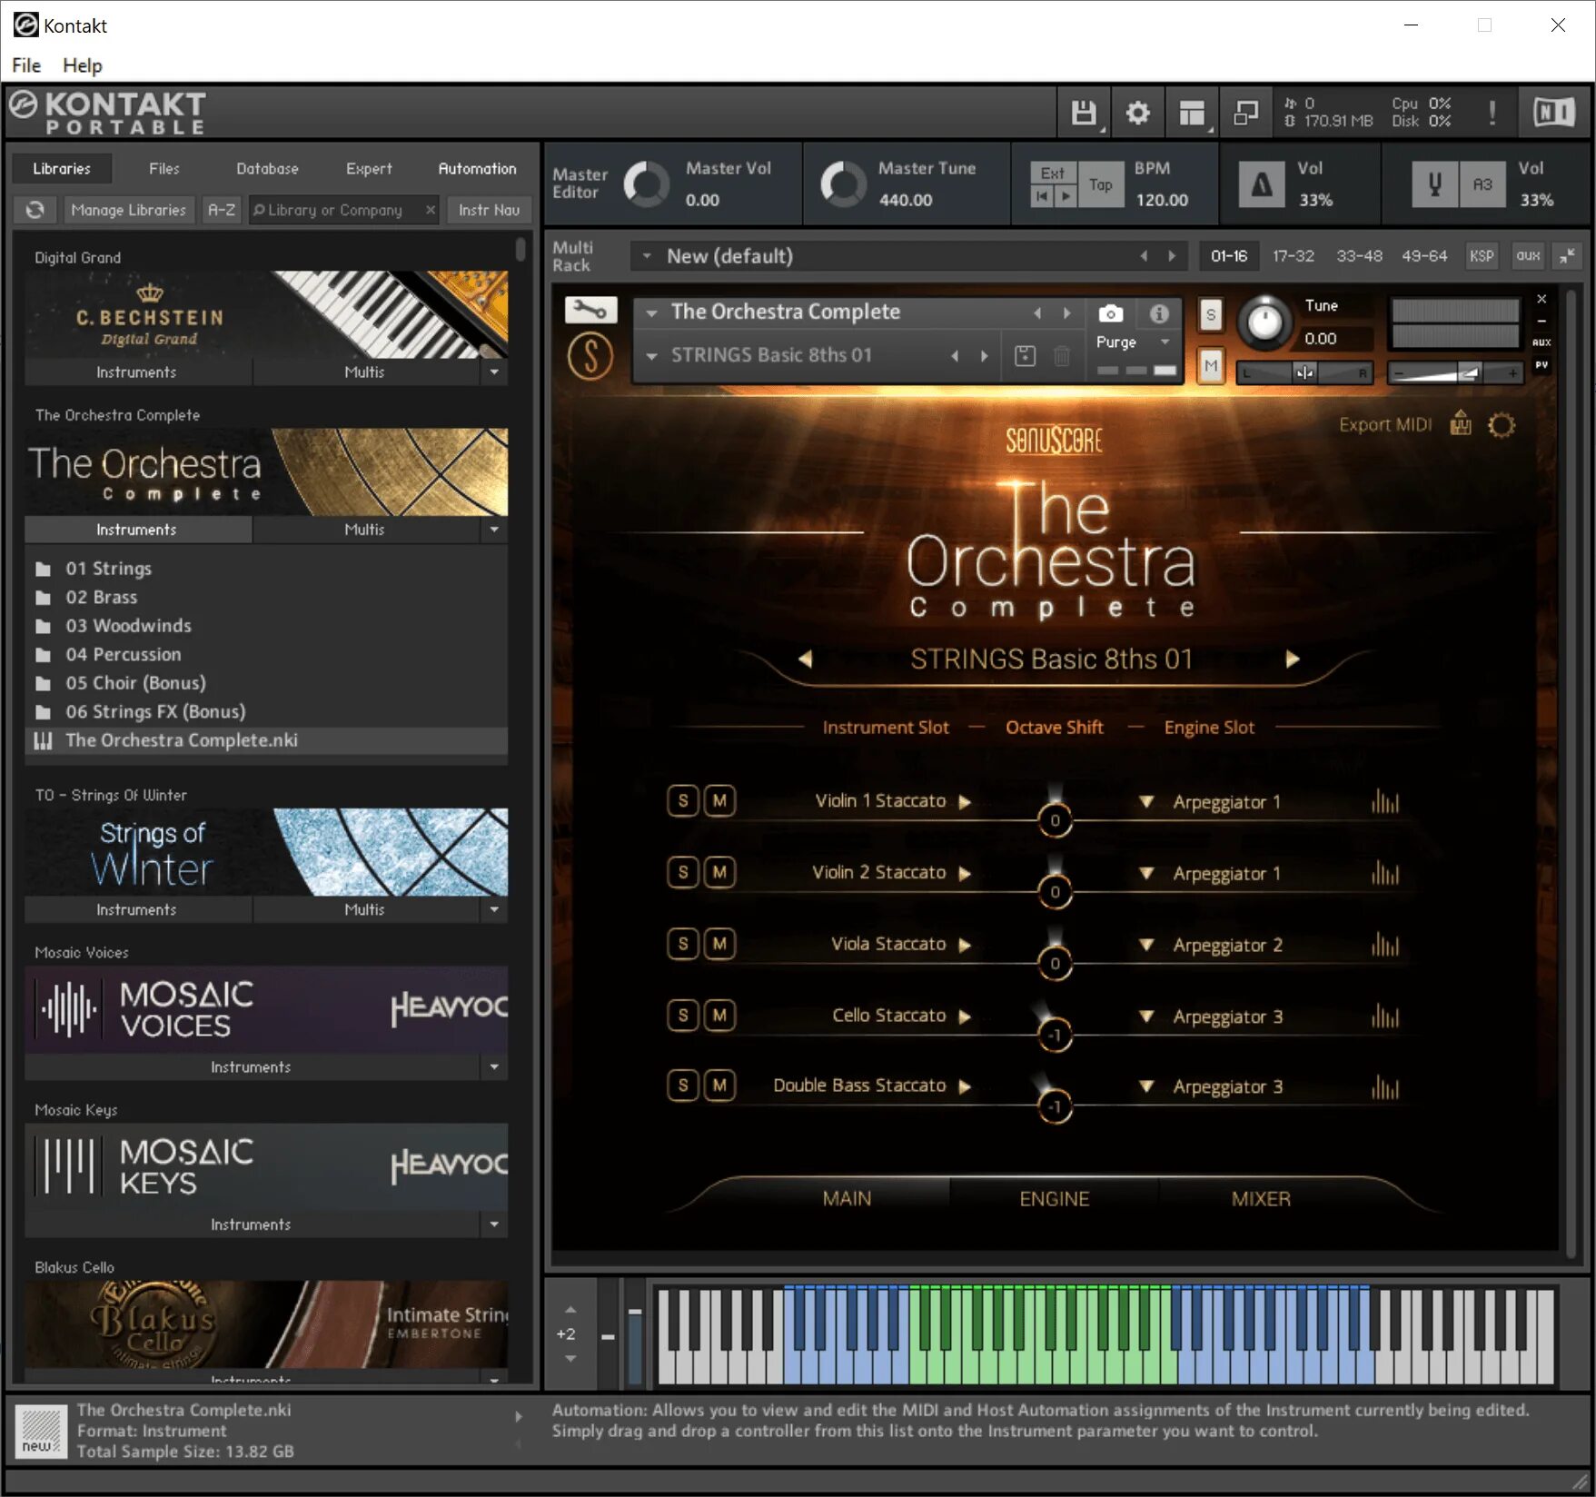This screenshot has height=1497, width=1596.
Task: Adjust the Master Vol knob
Action: tap(646, 185)
